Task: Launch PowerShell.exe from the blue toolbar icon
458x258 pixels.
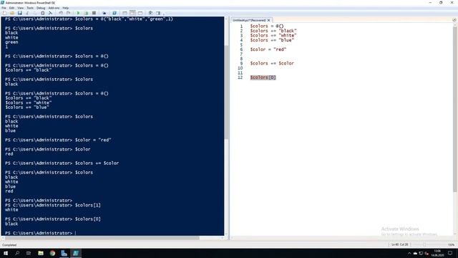Action: click(x=114, y=13)
